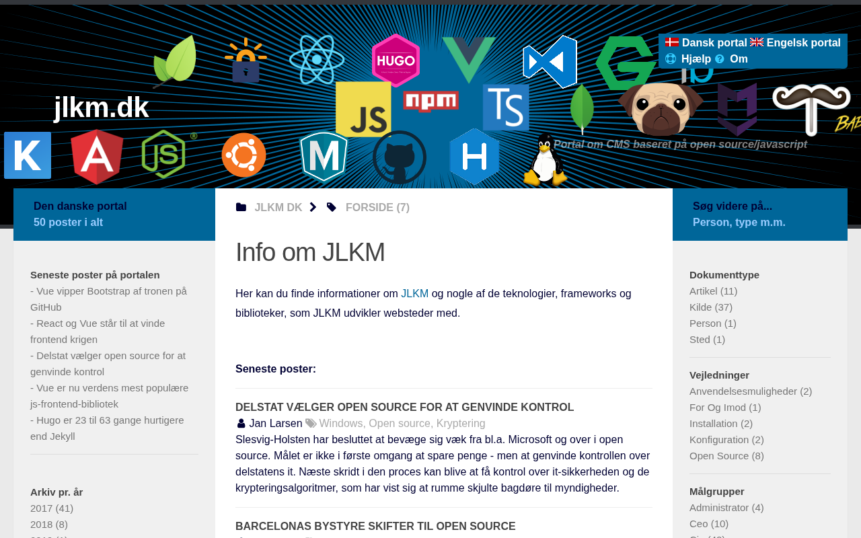
Task: Click the tags icon before Windows
Action: (x=311, y=424)
